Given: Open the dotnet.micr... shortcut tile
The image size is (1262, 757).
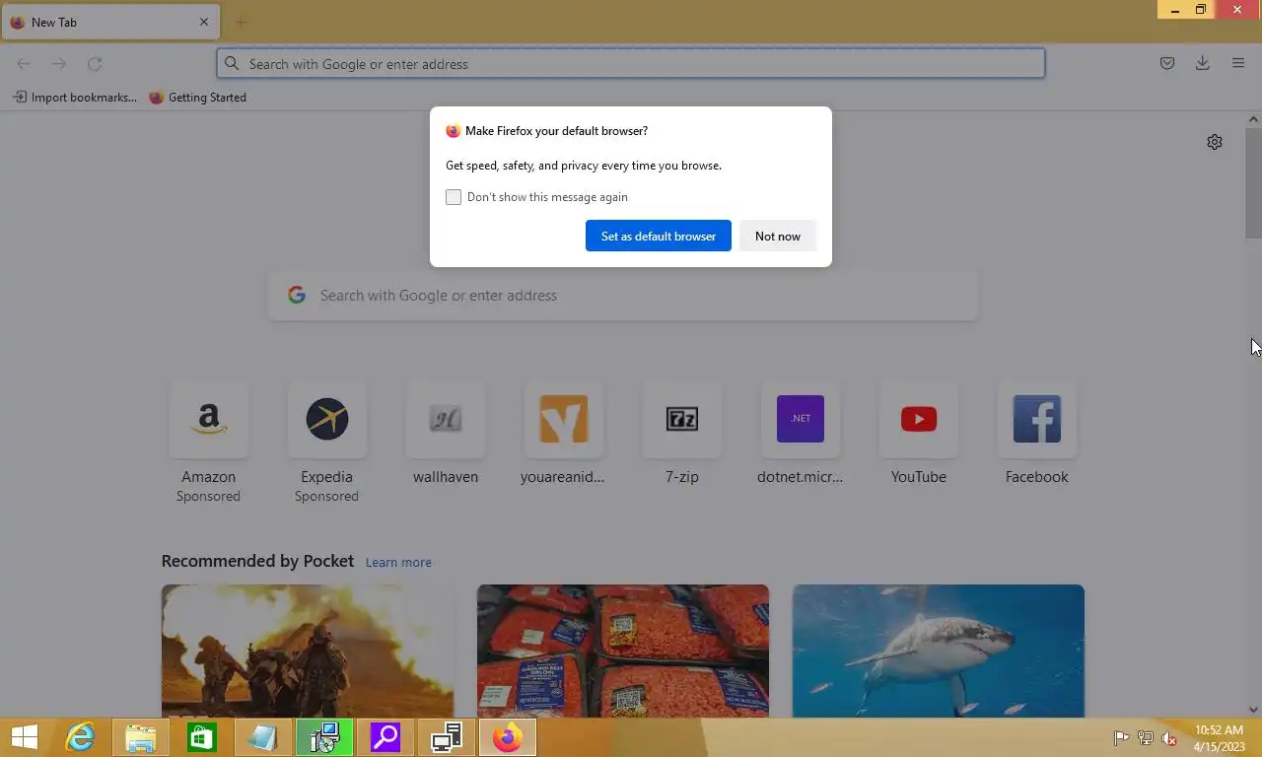Looking at the screenshot, I should (800, 419).
